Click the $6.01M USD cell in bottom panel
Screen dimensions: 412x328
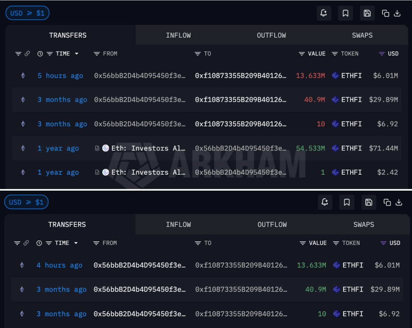coord(387,265)
